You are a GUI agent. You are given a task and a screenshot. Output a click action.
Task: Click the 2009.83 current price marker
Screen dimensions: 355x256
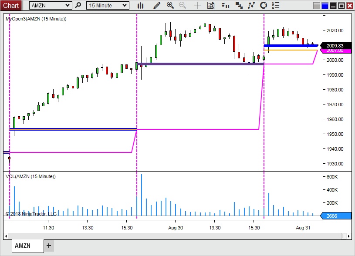coord(335,45)
